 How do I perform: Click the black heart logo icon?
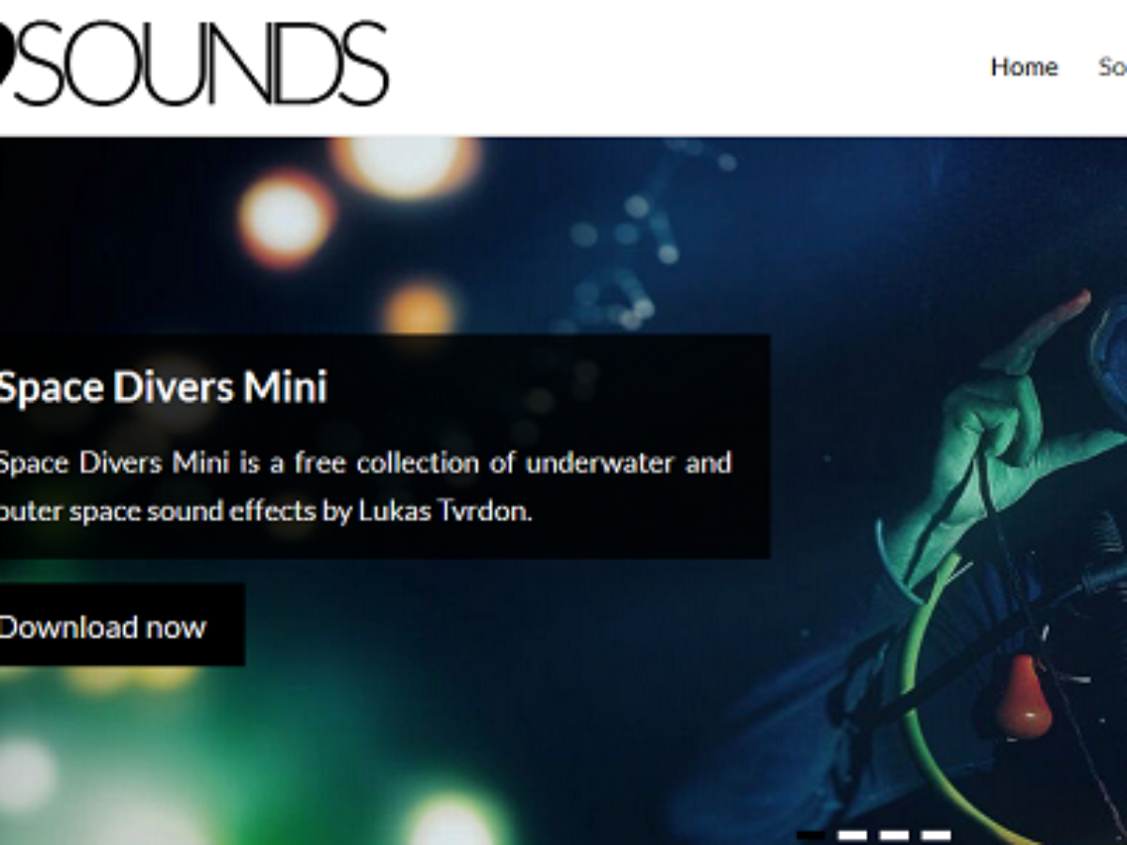pos(5,64)
